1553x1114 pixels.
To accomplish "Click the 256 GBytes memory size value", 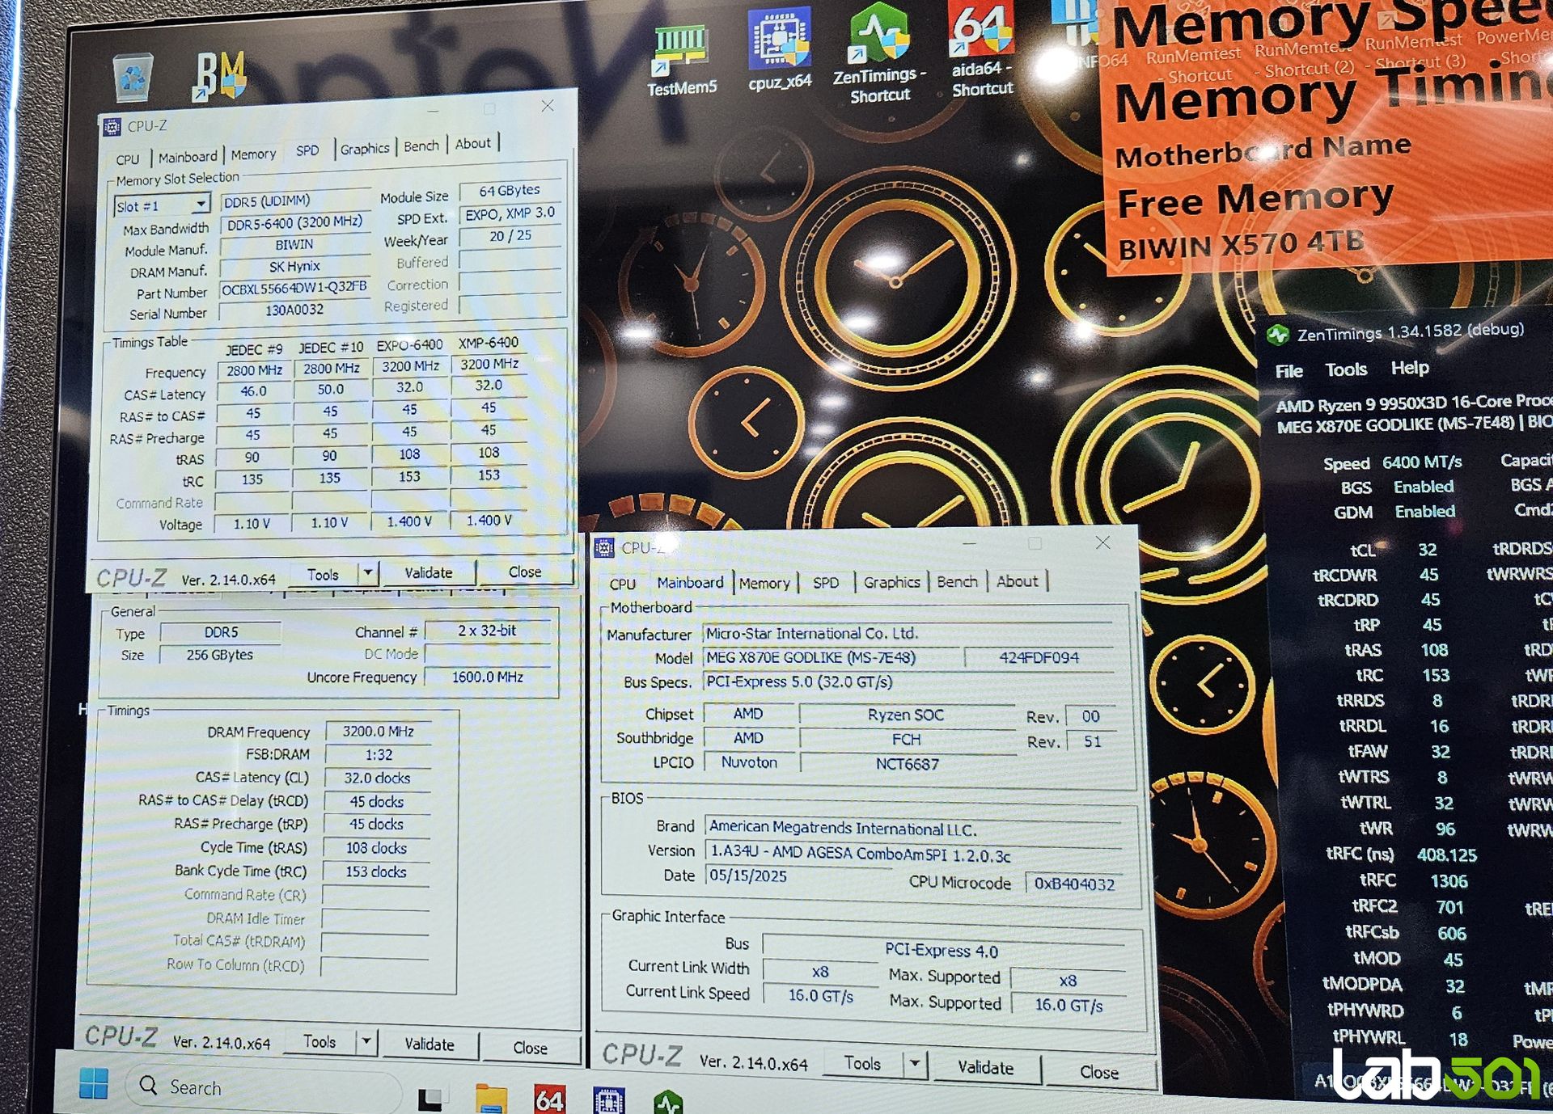I will [x=220, y=655].
